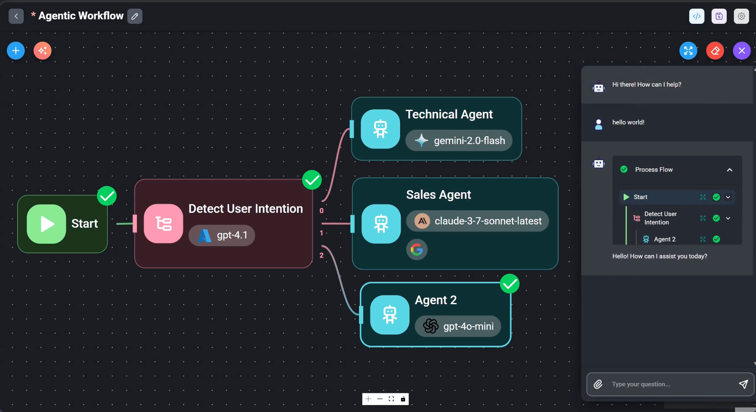Open the code view icon
Viewport: 756px width, 412px height.
697,16
